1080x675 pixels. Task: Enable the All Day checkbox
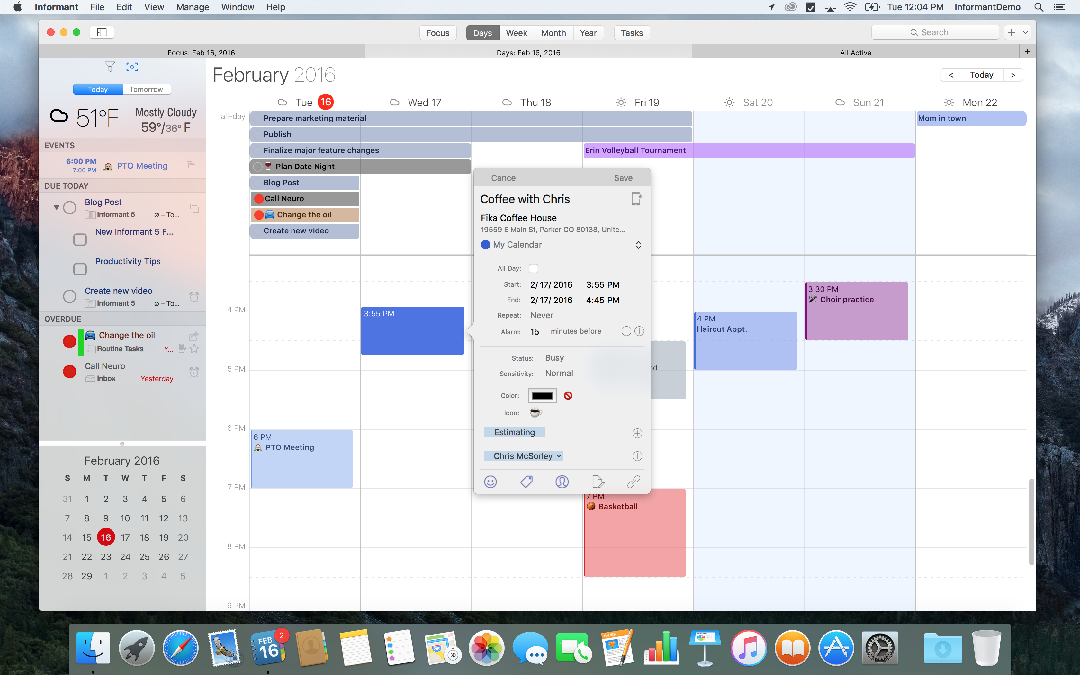coord(534,268)
